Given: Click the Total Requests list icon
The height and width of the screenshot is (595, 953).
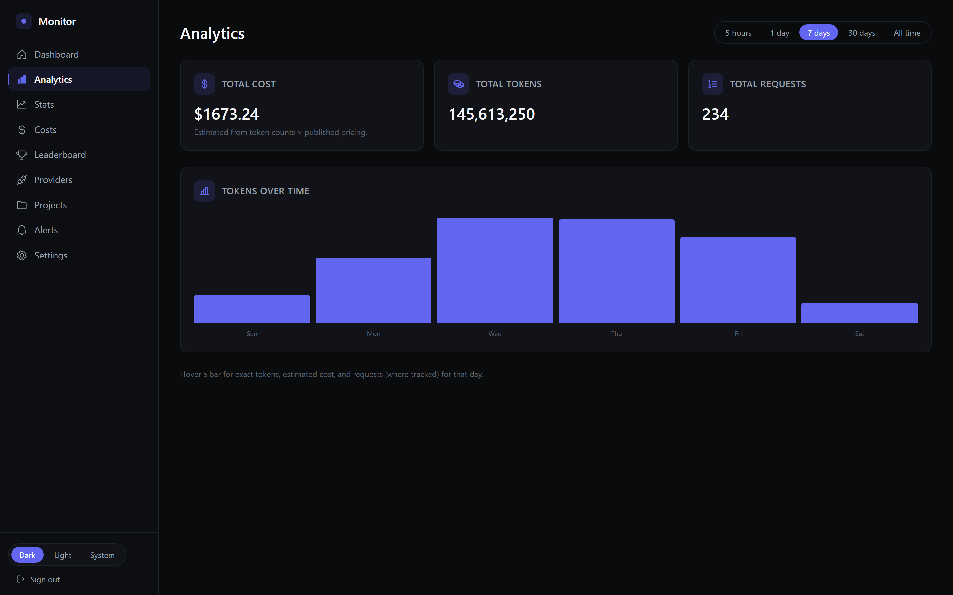Looking at the screenshot, I should point(712,84).
